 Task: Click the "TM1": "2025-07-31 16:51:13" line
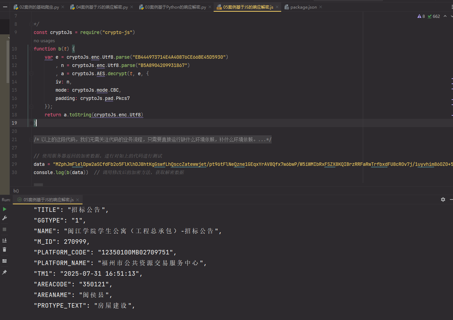coord(88,274)
